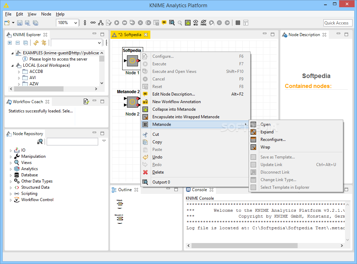Click the Save As toolbar icon
Screen dimensions: 357x264
(x=27, y=23)
